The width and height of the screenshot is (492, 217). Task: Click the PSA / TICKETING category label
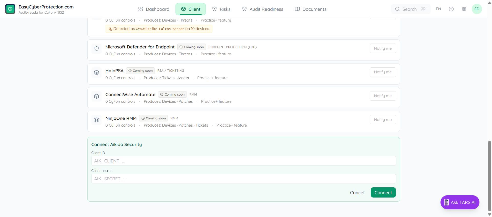tap(171, 71)
